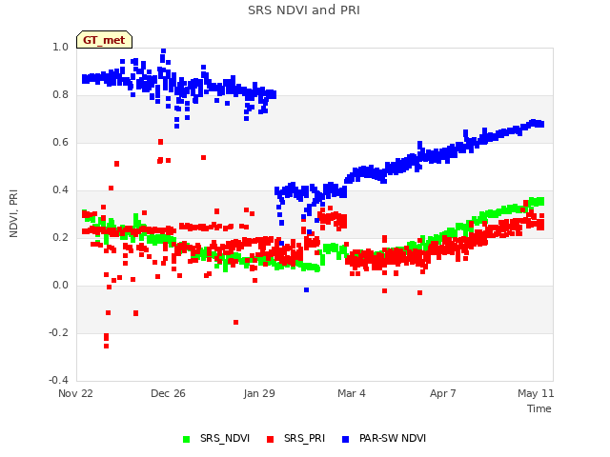Image resolution: width=610 pixels, height=457 pixels.
Task: Click the NDVI, PRI y-axis label
Action: tap(13, 213)
